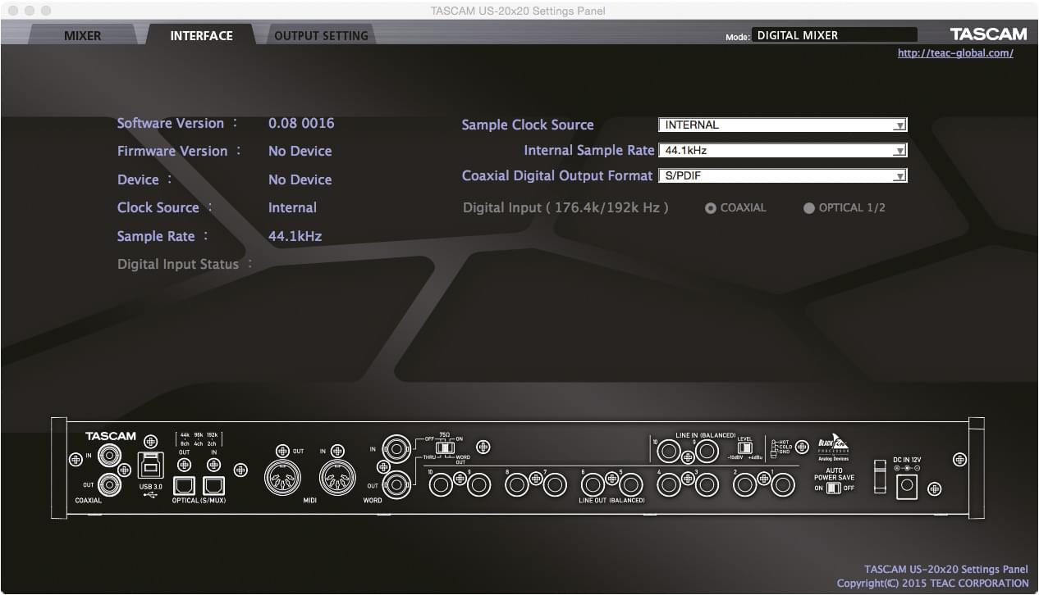Click the 'Internal Sample Rate' label
Screen dimensions: 1039x595
[589, 150]
